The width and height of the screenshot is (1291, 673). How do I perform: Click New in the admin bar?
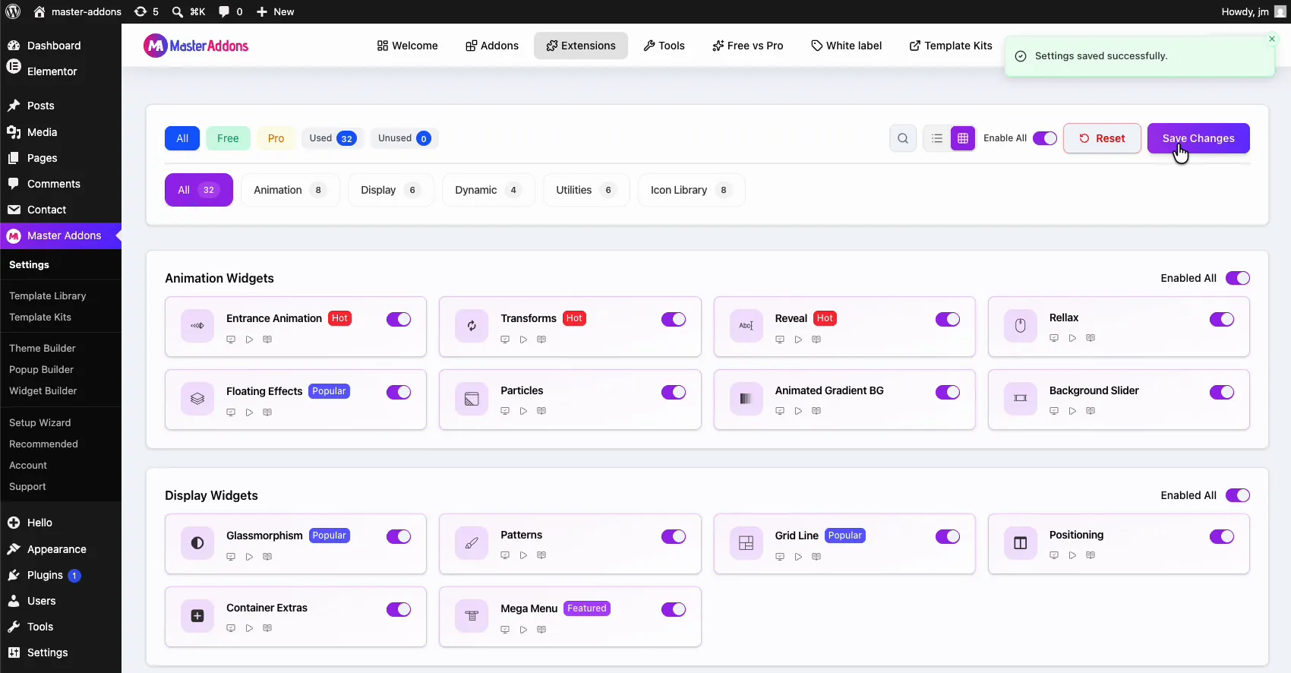click(x=275, y=11)
